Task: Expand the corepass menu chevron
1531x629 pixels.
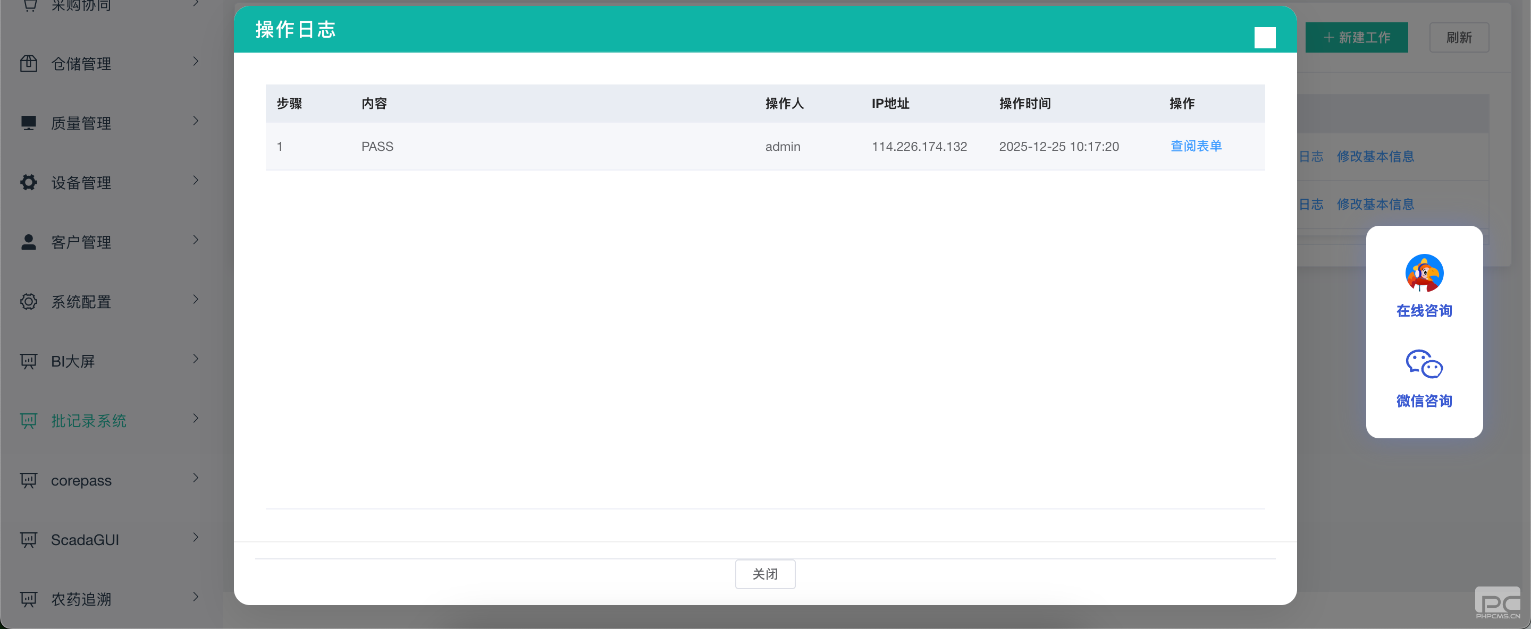Action: coord(196,478)
